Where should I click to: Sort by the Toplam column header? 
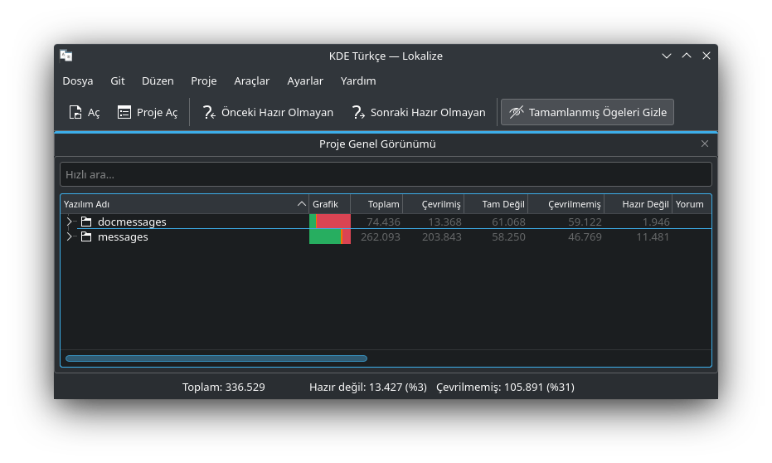(383, 204)
